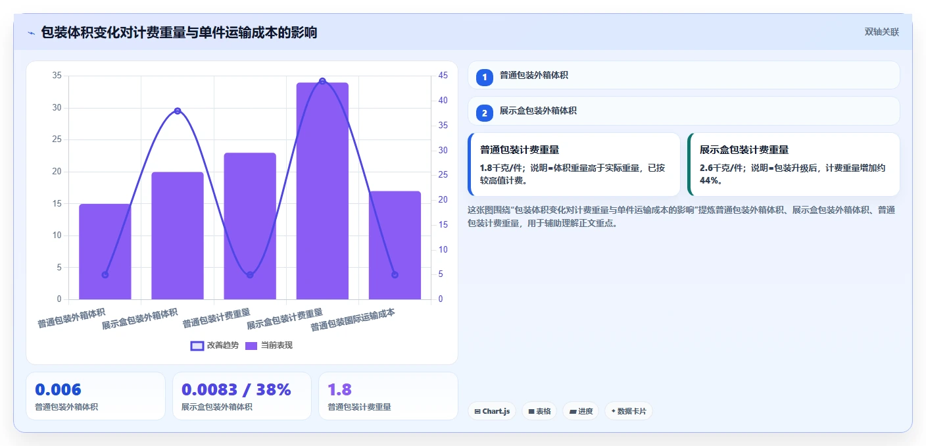This screenshot has width=926, height=446.
Task: Click the x-axis label 展示盒包装计费重量
Action: pos(285,319)
